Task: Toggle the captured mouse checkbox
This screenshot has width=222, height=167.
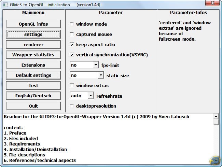Action: 72,34
